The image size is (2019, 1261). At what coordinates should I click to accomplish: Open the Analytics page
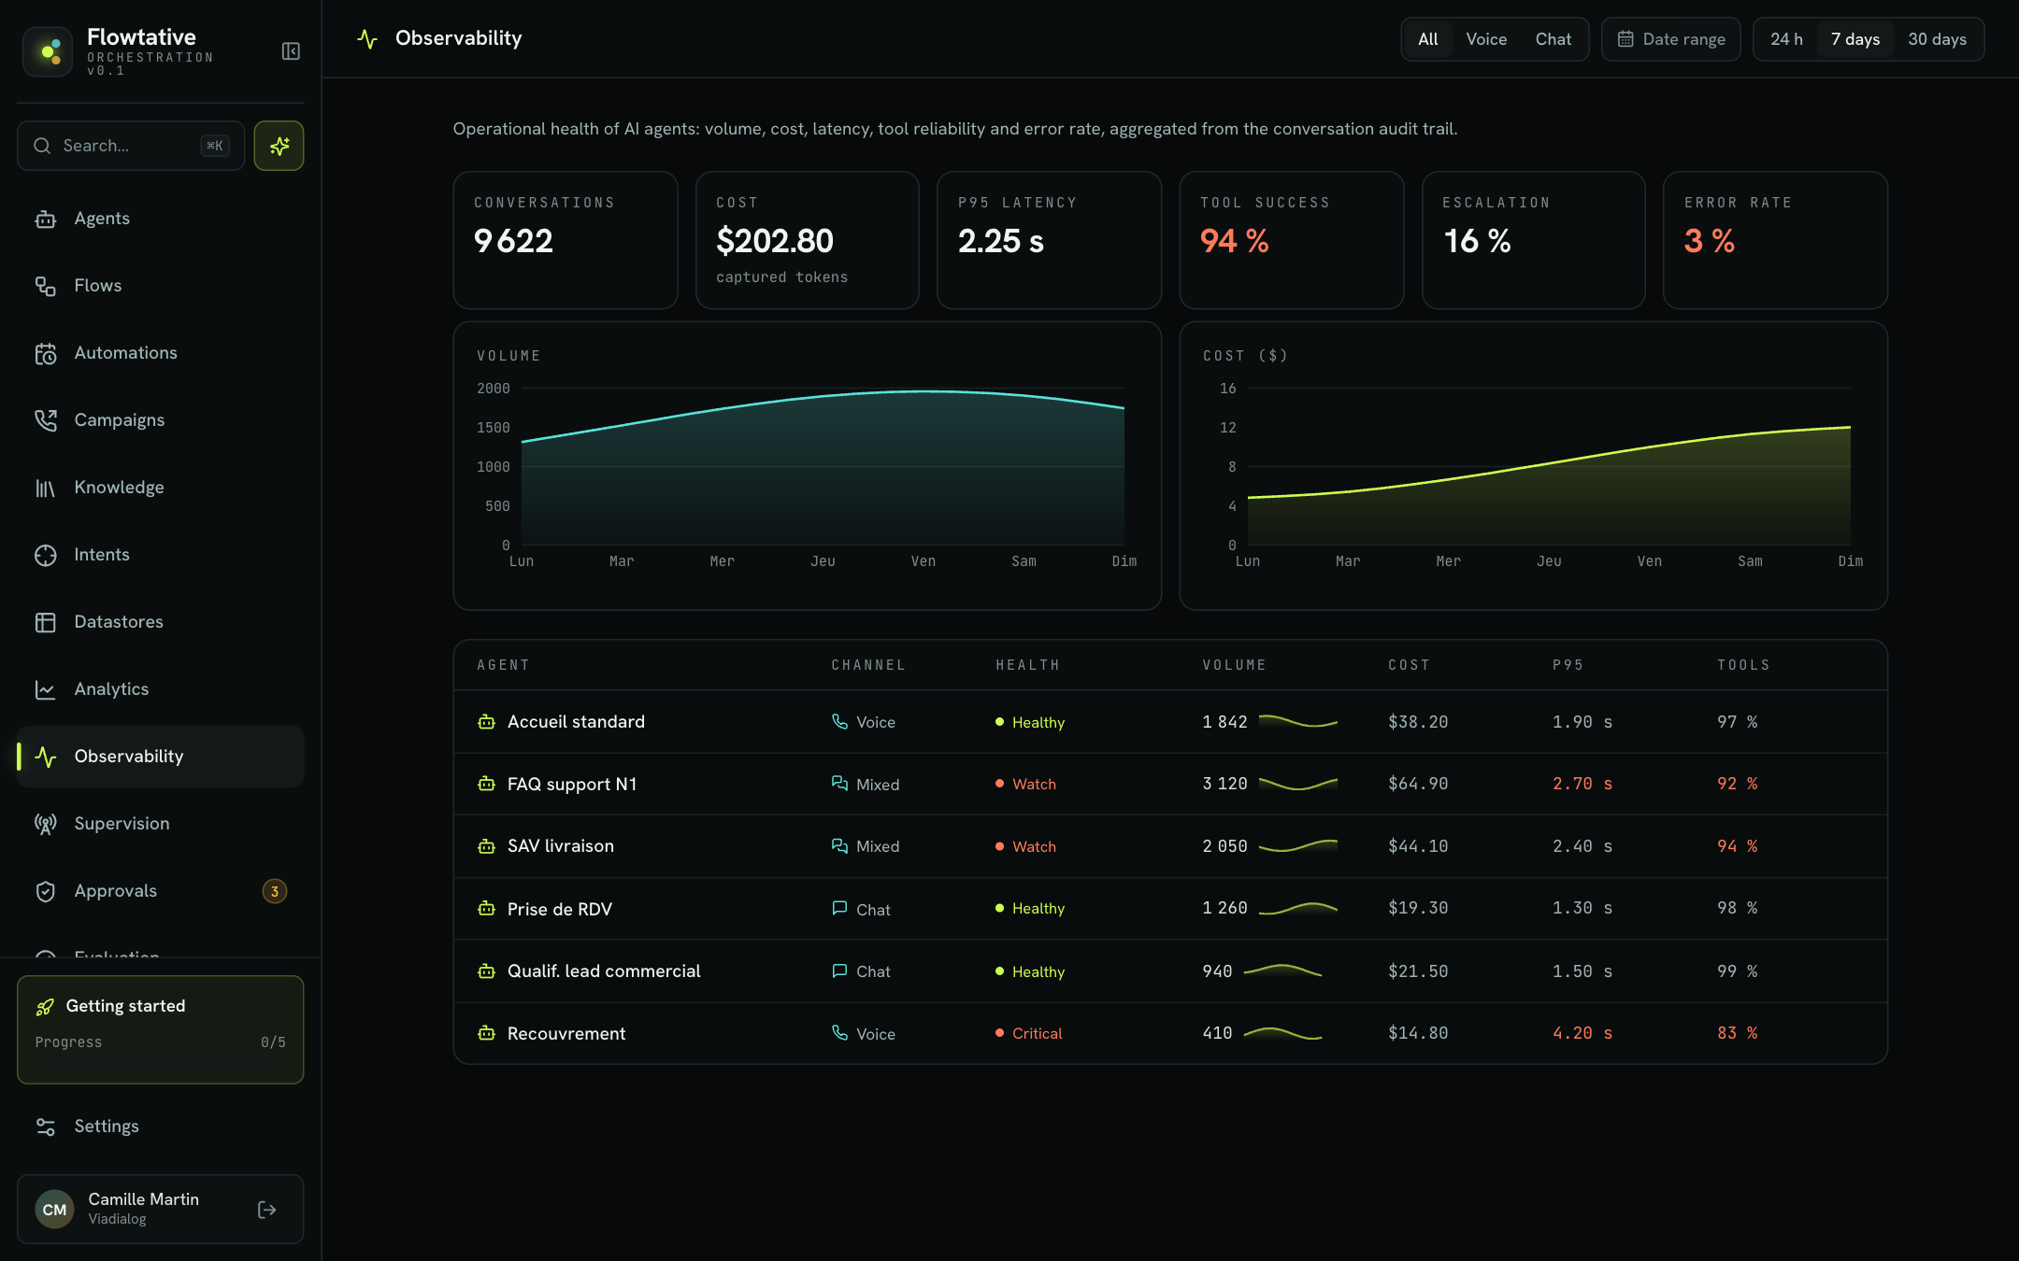(x=160, y=689)
